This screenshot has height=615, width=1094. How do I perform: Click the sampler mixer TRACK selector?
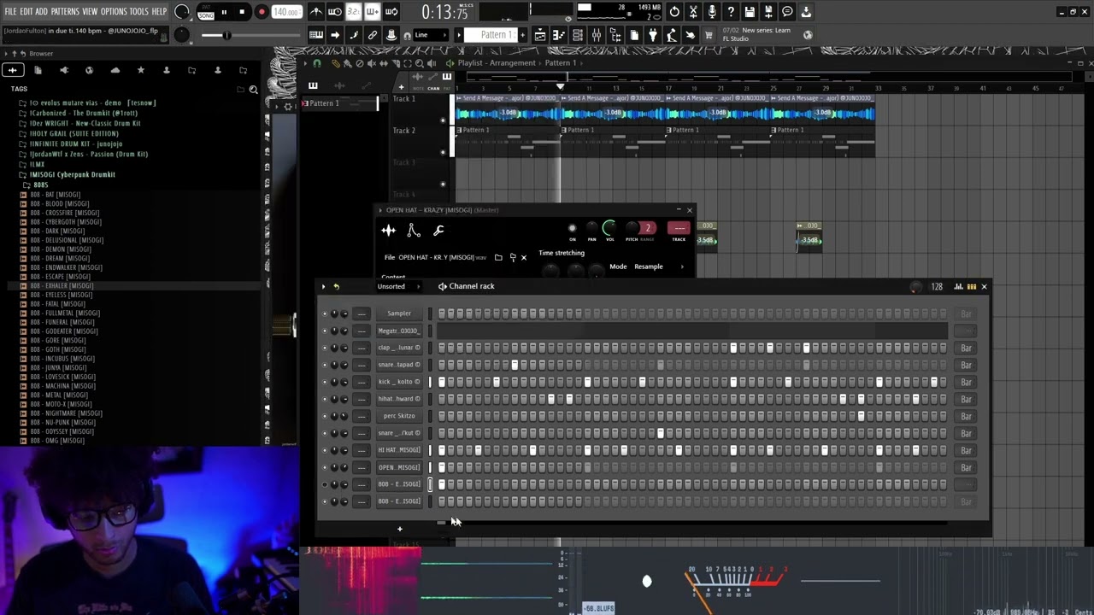coord(679,228)
